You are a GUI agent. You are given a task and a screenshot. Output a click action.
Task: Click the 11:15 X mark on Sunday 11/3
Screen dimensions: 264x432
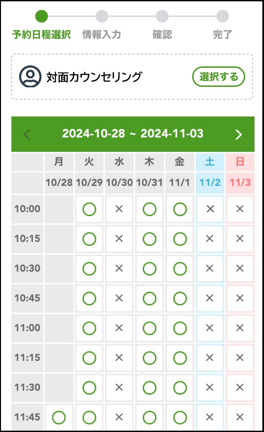pos(240,358)
